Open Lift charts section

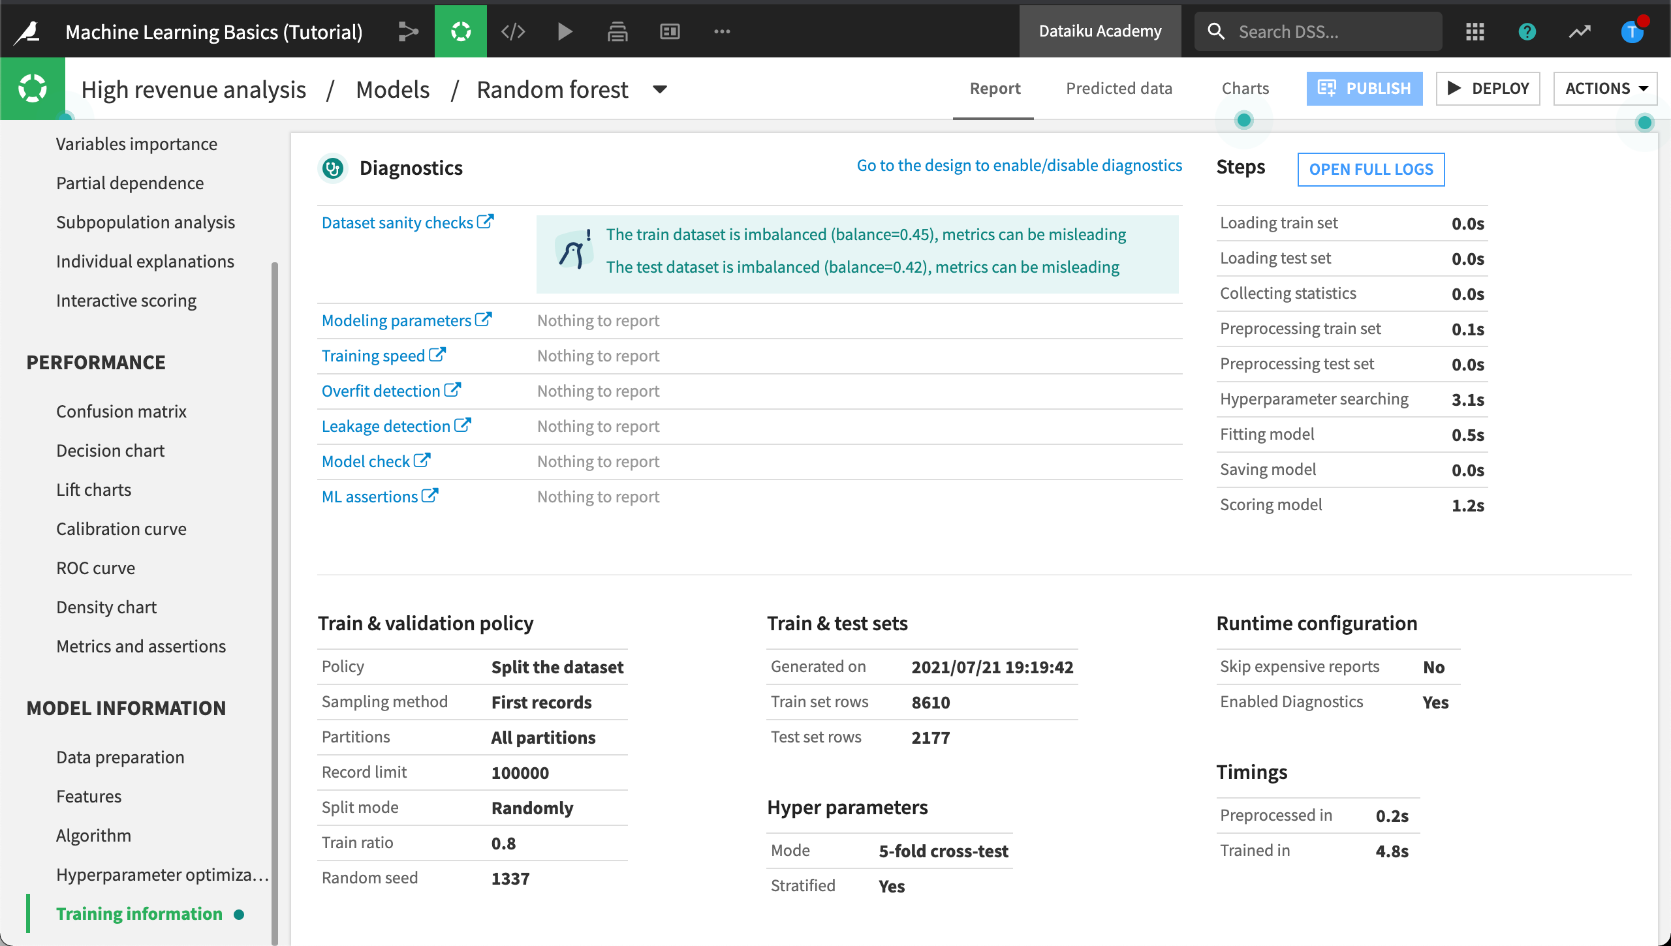[93, 489]
